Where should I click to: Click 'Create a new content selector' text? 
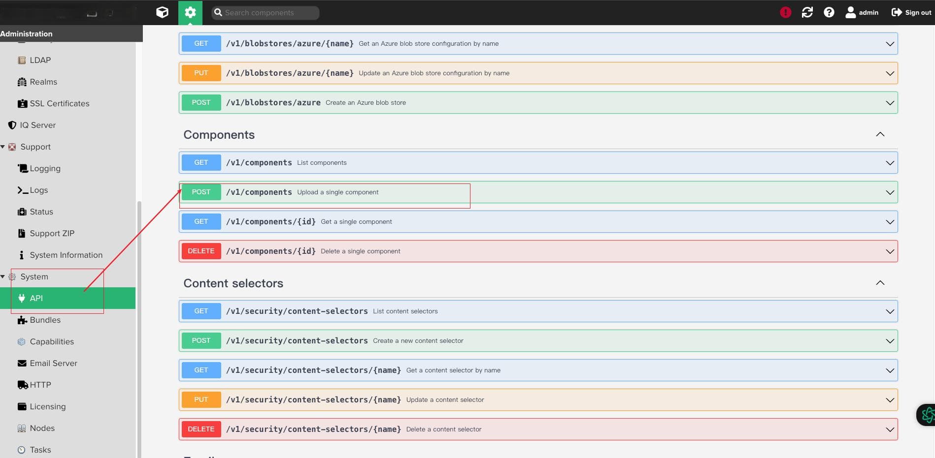pyautogui.click(x=418, y=340)
